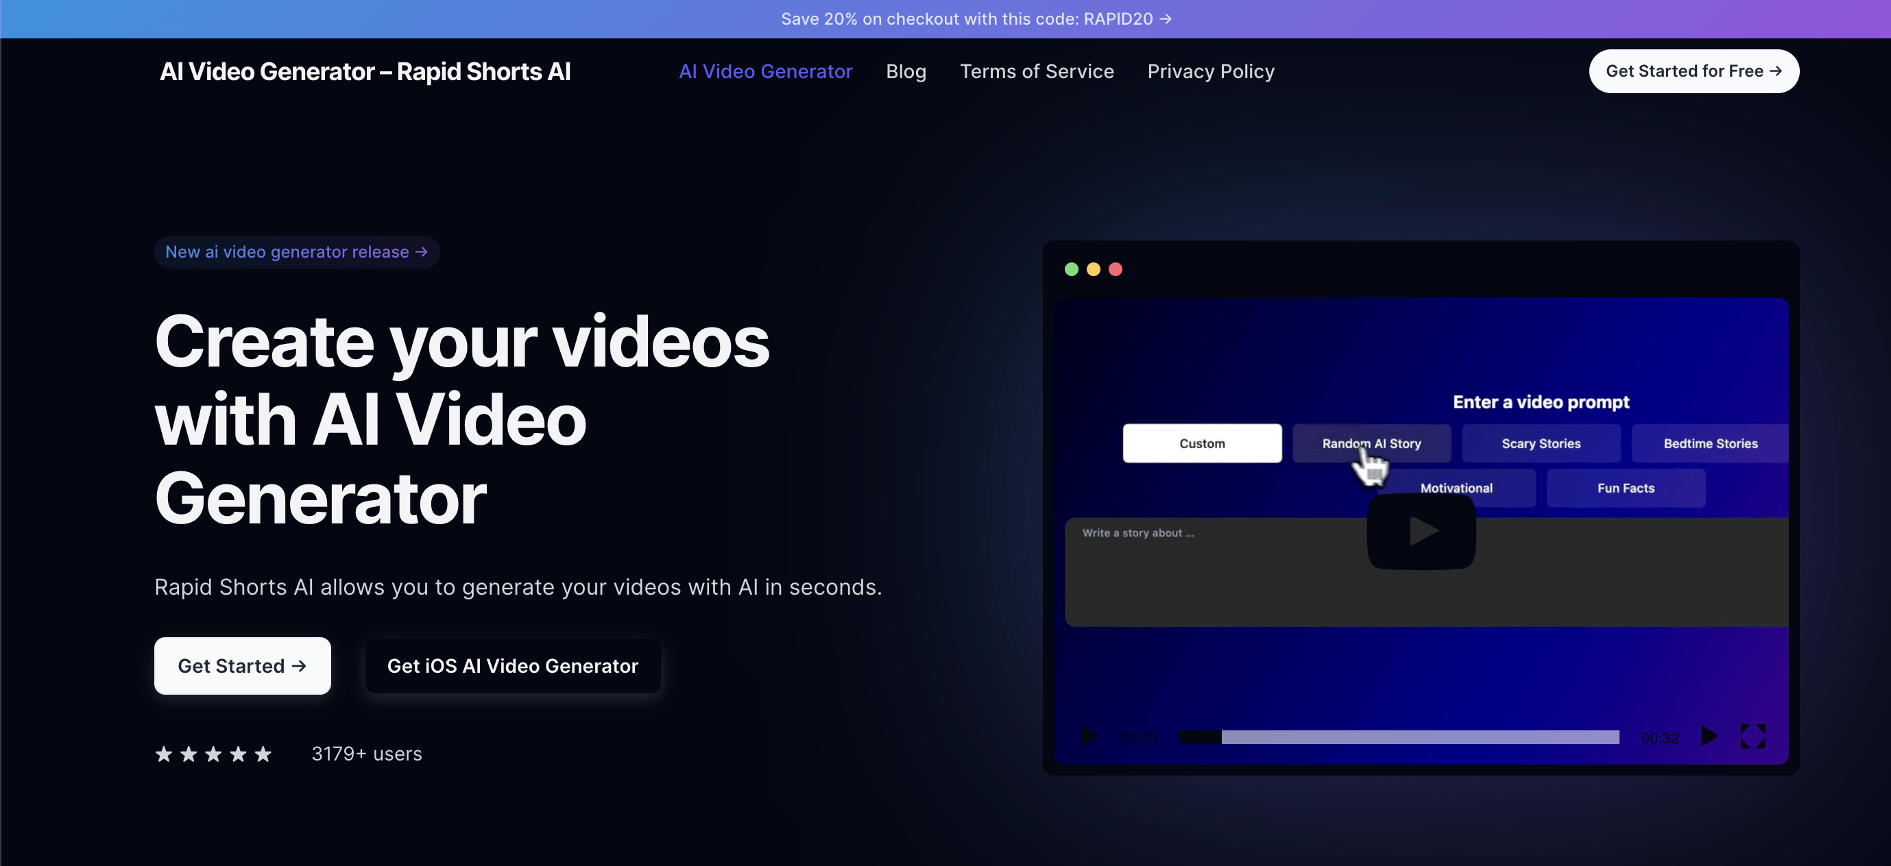Open Terms of Service

pyautogui.click(x=1037, y=71)
